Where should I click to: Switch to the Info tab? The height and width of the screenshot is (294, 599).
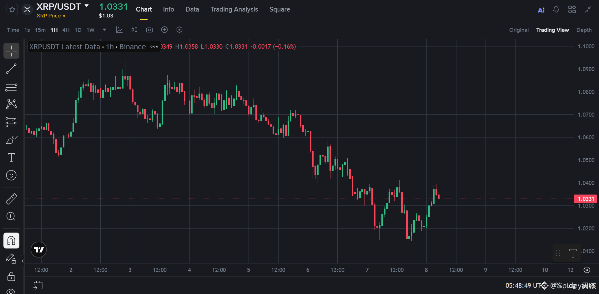click(x=169, y=10)
